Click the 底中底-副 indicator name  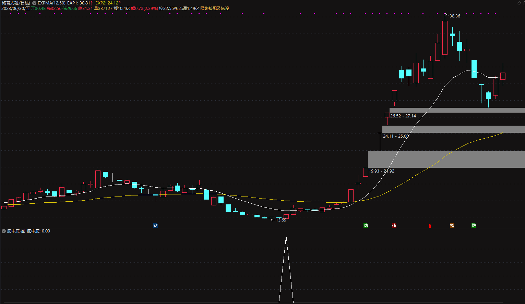pos(16,231)
